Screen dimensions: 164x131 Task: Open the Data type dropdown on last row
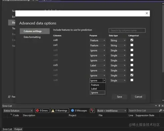tap(118, 81)
